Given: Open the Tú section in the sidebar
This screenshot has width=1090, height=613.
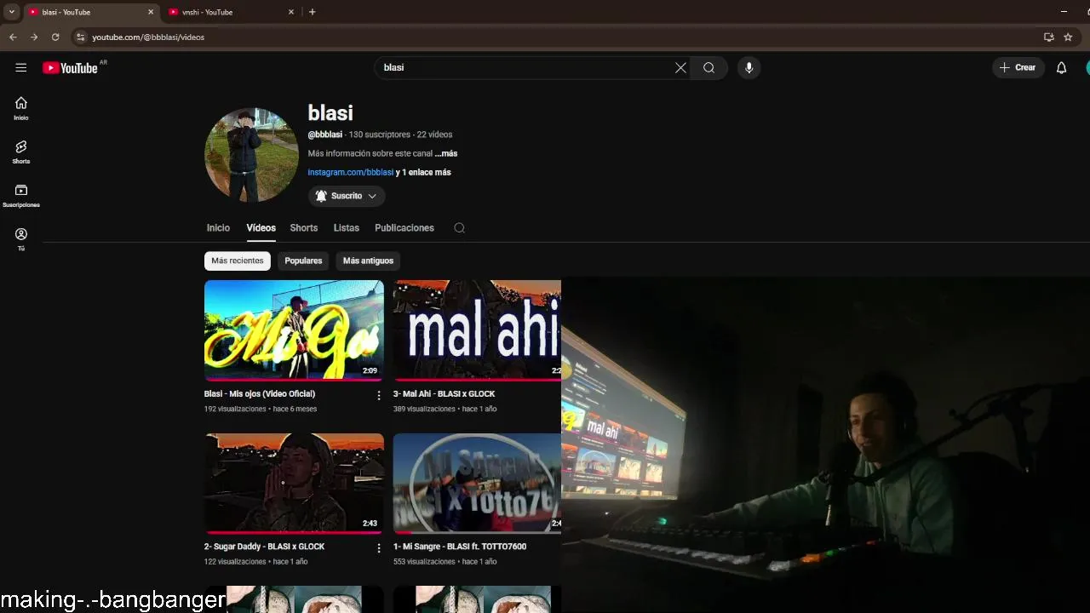Looking at the screenshot, I should [21, 239].
